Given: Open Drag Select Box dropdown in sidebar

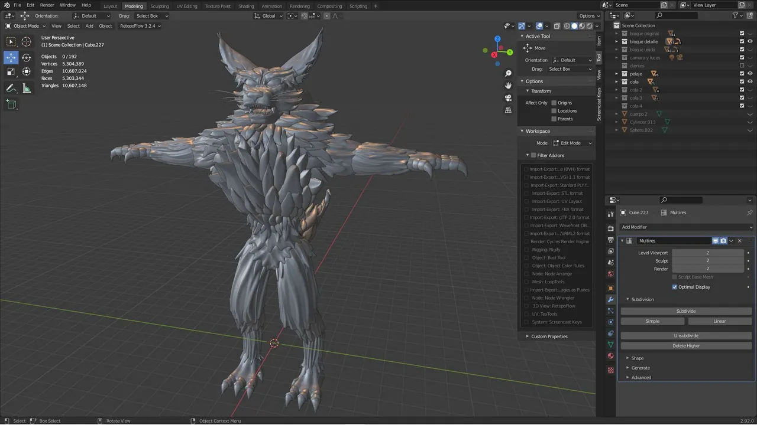Looking at the screenshot, I should pos(570,69).
